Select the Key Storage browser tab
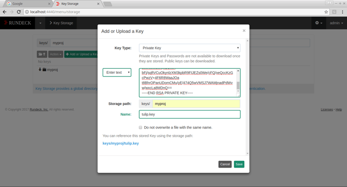The height and width of the screenshot is (187, 347). click(77, 4)
